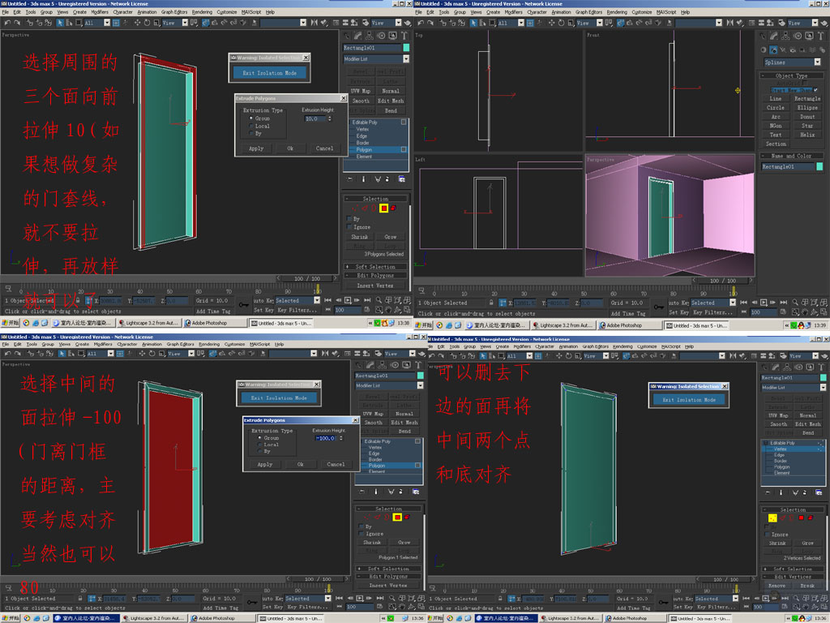
Task: Toggle By Vertex checkbox in bottom-left Selection rollout
Action: pyautogui.click(x=362, y=526)
